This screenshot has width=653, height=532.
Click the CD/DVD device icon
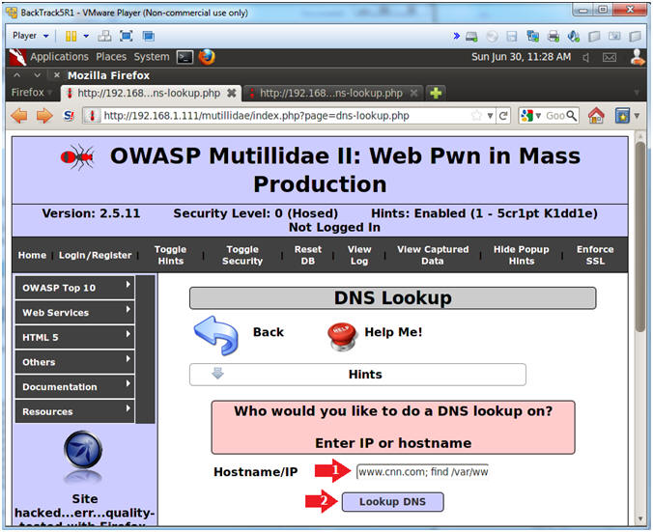(x=493, y=37)
